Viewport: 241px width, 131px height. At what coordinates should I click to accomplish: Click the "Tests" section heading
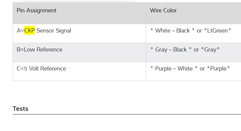pyautogui.click(x=21, y=109)
